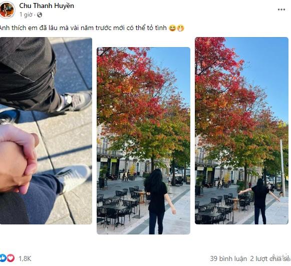View the 2 lượt chia sẻ shares
Image resolution: width=291 pixels, height=266 pixels.
point(270,258)
